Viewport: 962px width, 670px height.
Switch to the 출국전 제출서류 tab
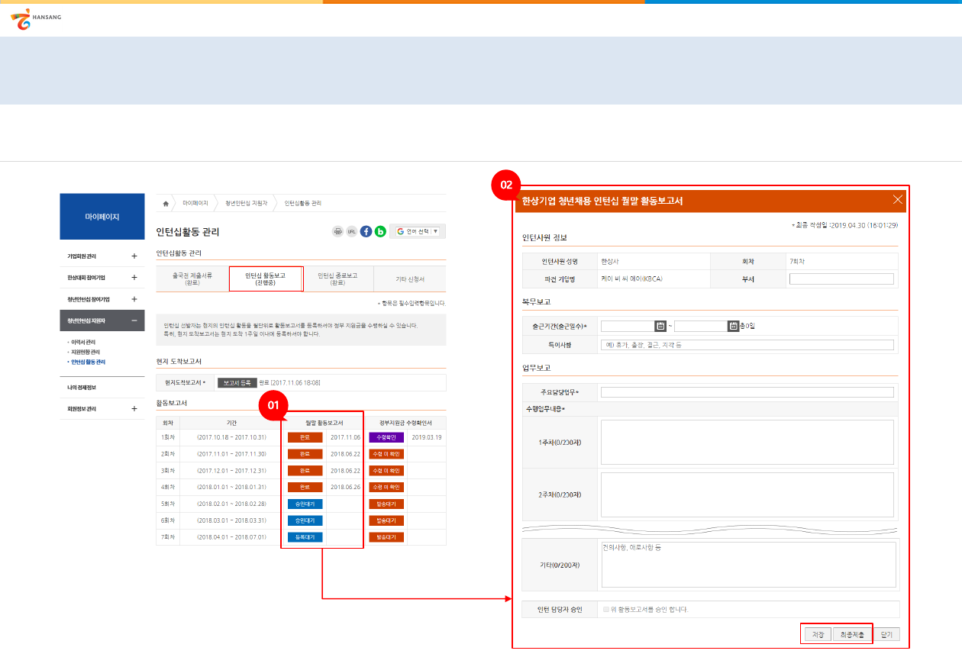pyautogui.click(x=192, y=279)
